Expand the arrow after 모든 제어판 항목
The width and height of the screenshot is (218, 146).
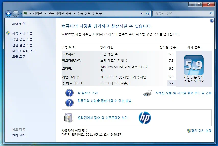(x=74, y=13)
